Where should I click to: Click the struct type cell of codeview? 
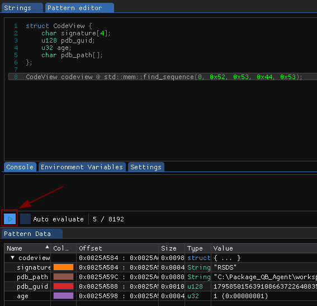tap(199, 258)
